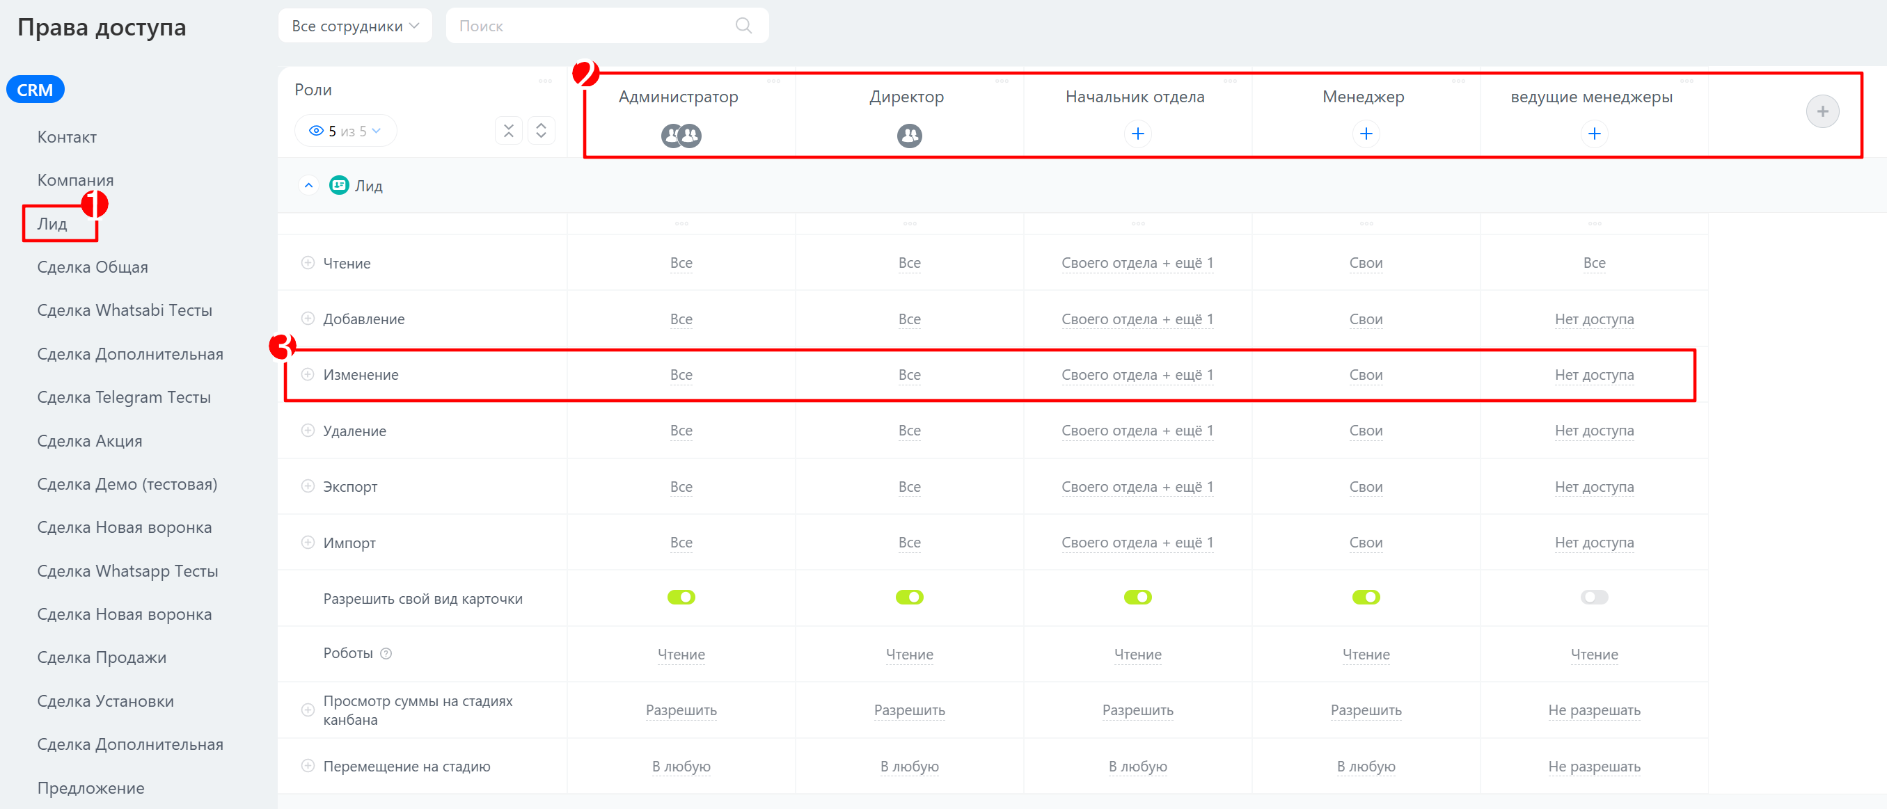Image resolution: width=1887 pixels, height=809 pixels.
Task: Click in the Поиск search field
Action: pyautogui.click(x=606, y=26)
